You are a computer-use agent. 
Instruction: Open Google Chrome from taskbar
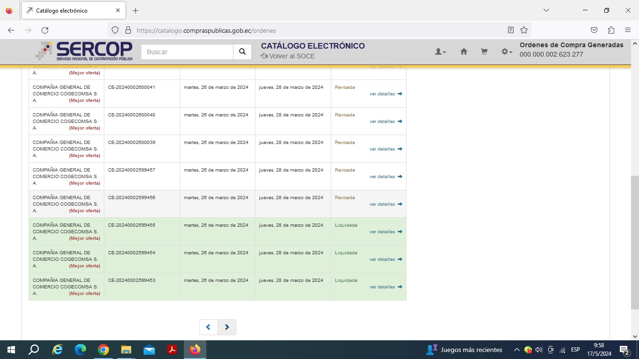click(x=103, y=350)
